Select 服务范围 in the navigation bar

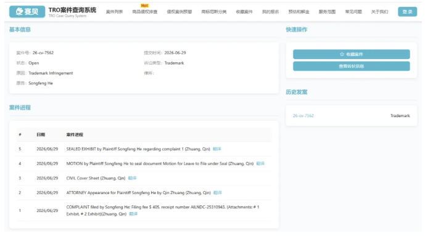[x=327, y=12]
